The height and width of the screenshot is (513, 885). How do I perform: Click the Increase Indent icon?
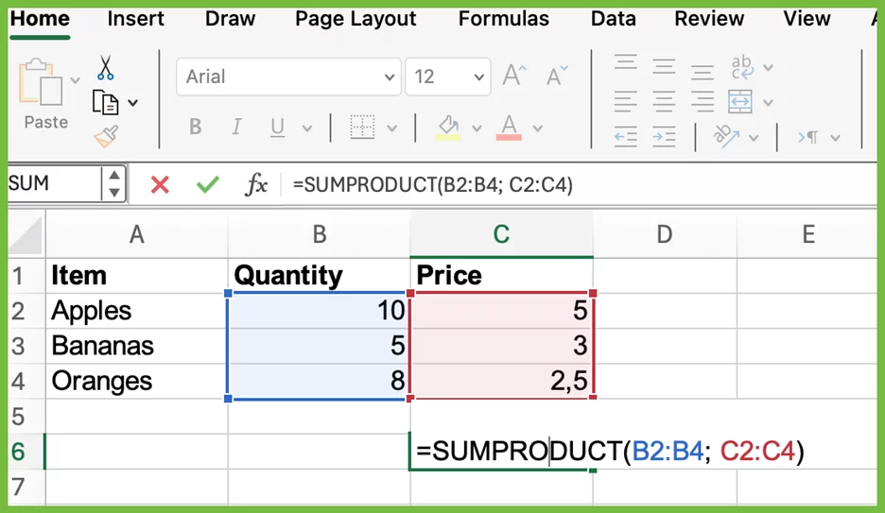tap(664, 137)
